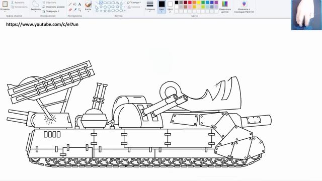Pick the orange palette swatch
Viewport: 322px width, 181px height.
194,3
